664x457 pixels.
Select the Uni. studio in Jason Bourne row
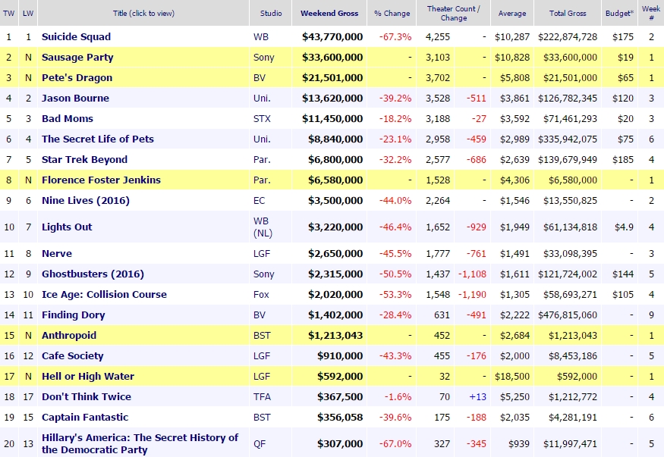point(262,98)
